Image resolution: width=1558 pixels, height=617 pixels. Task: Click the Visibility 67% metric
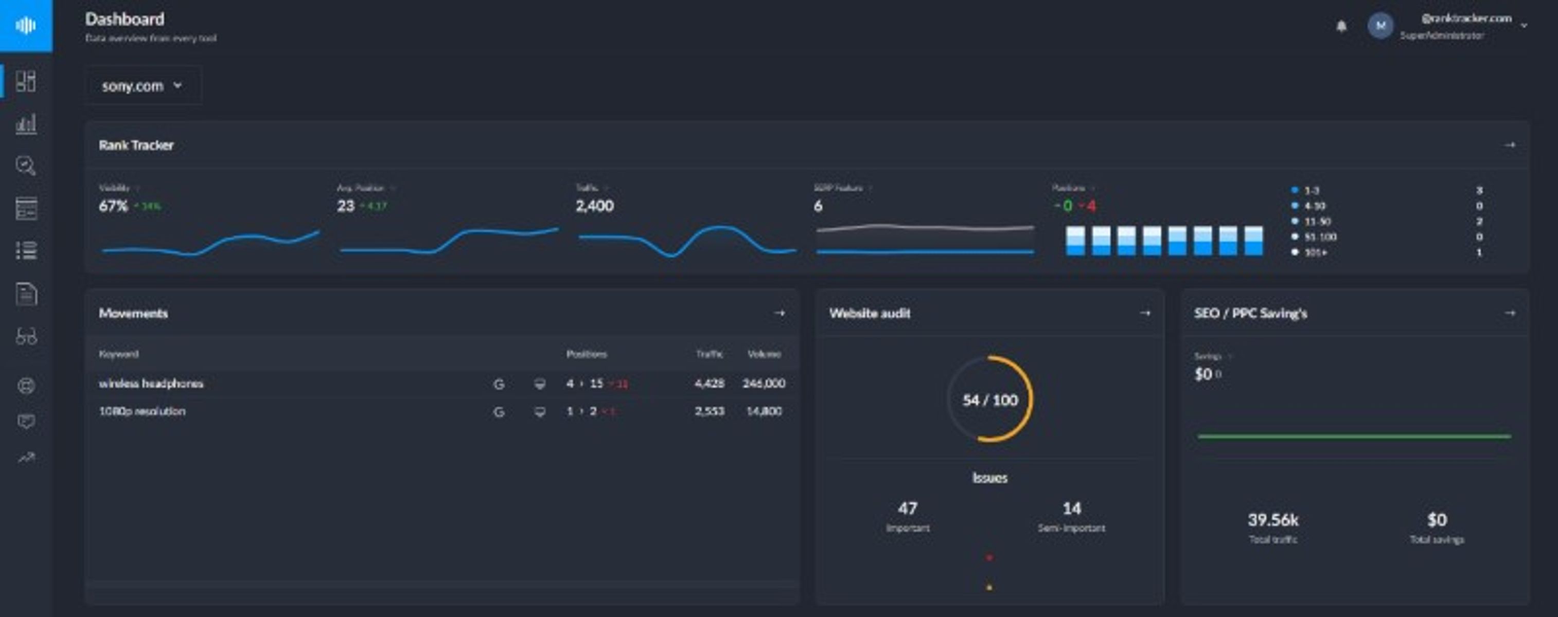[113, 206]
